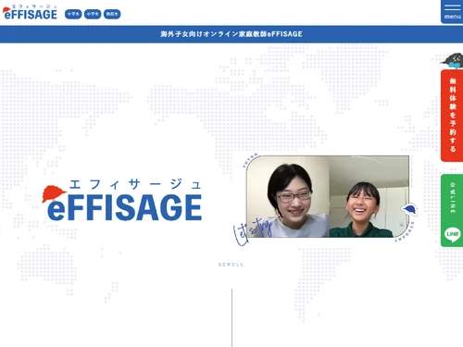Image resolution: width=463 pixels, height=347 pixels.
Task: Click the tutor and student video call image
Action: coord(328,196)
